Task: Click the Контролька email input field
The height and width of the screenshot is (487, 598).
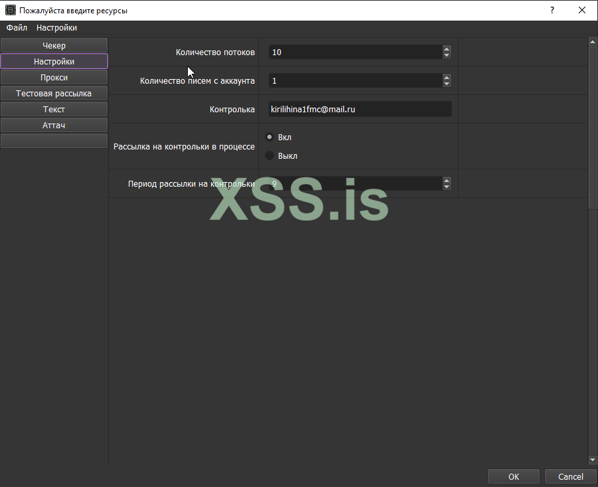Action: pos(360,109)
